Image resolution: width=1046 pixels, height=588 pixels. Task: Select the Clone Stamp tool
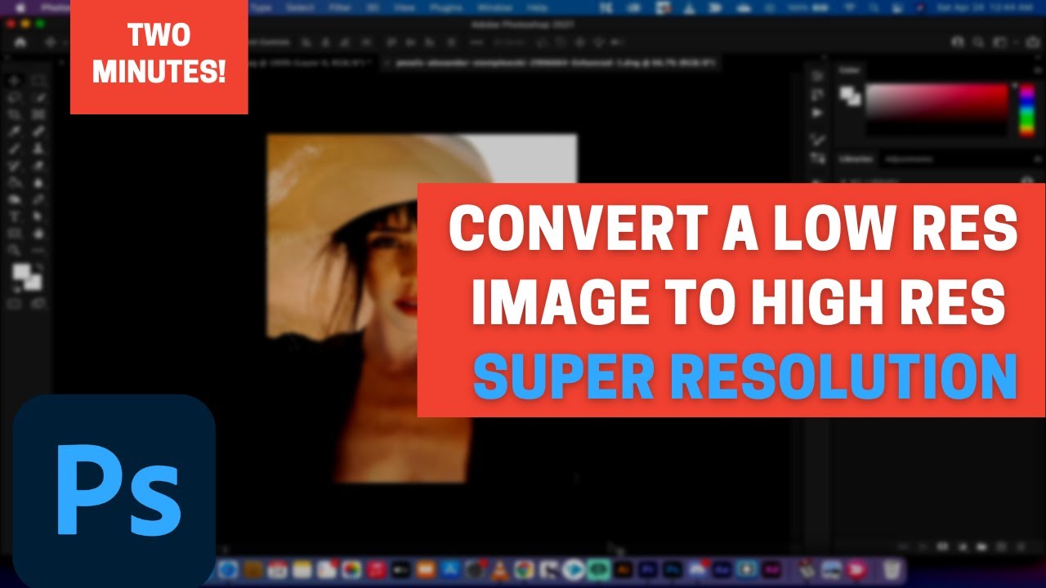click(x=38, y=147)
